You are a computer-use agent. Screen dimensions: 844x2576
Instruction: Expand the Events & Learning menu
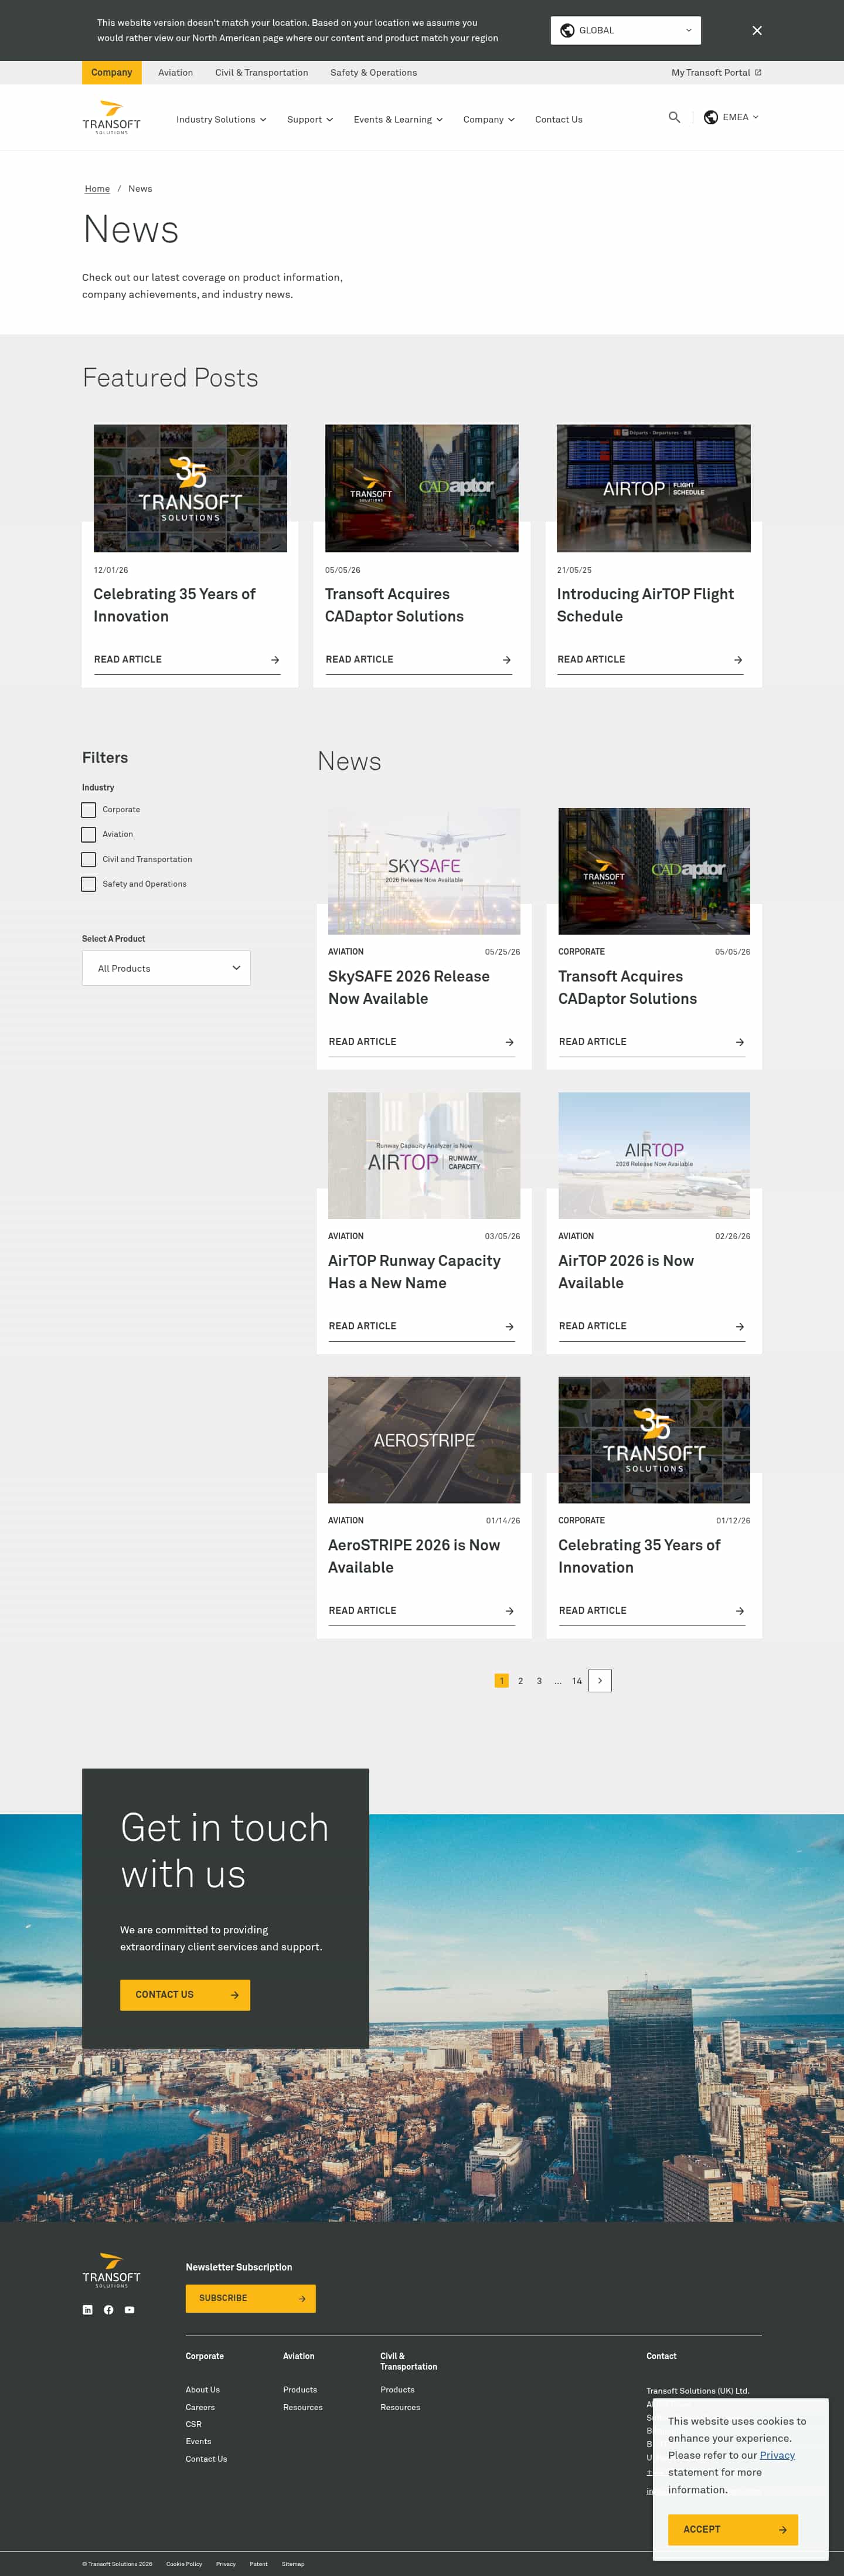click(x=398, y=119)
